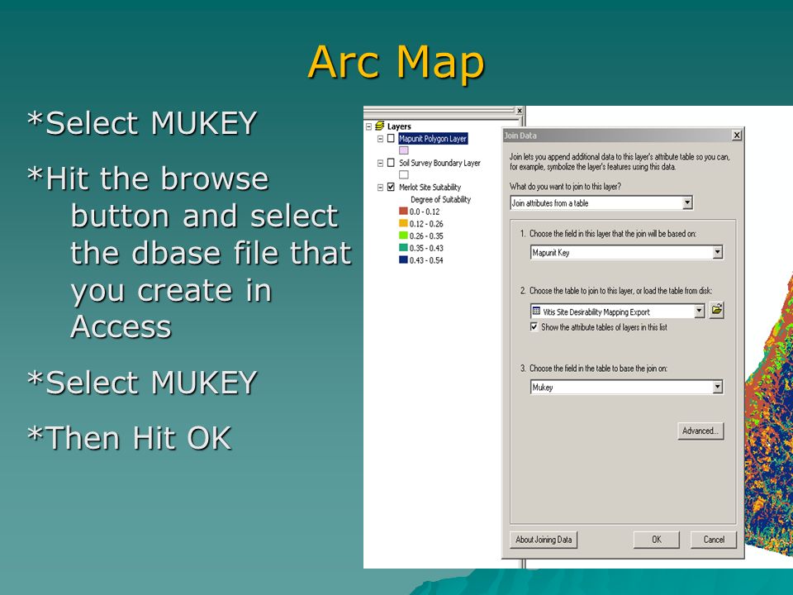Image resolution: width=793 pixels, height=595 pixels.
Task: Collapse the Soil Survey Boundary Layer node
Action: (380, 163)
